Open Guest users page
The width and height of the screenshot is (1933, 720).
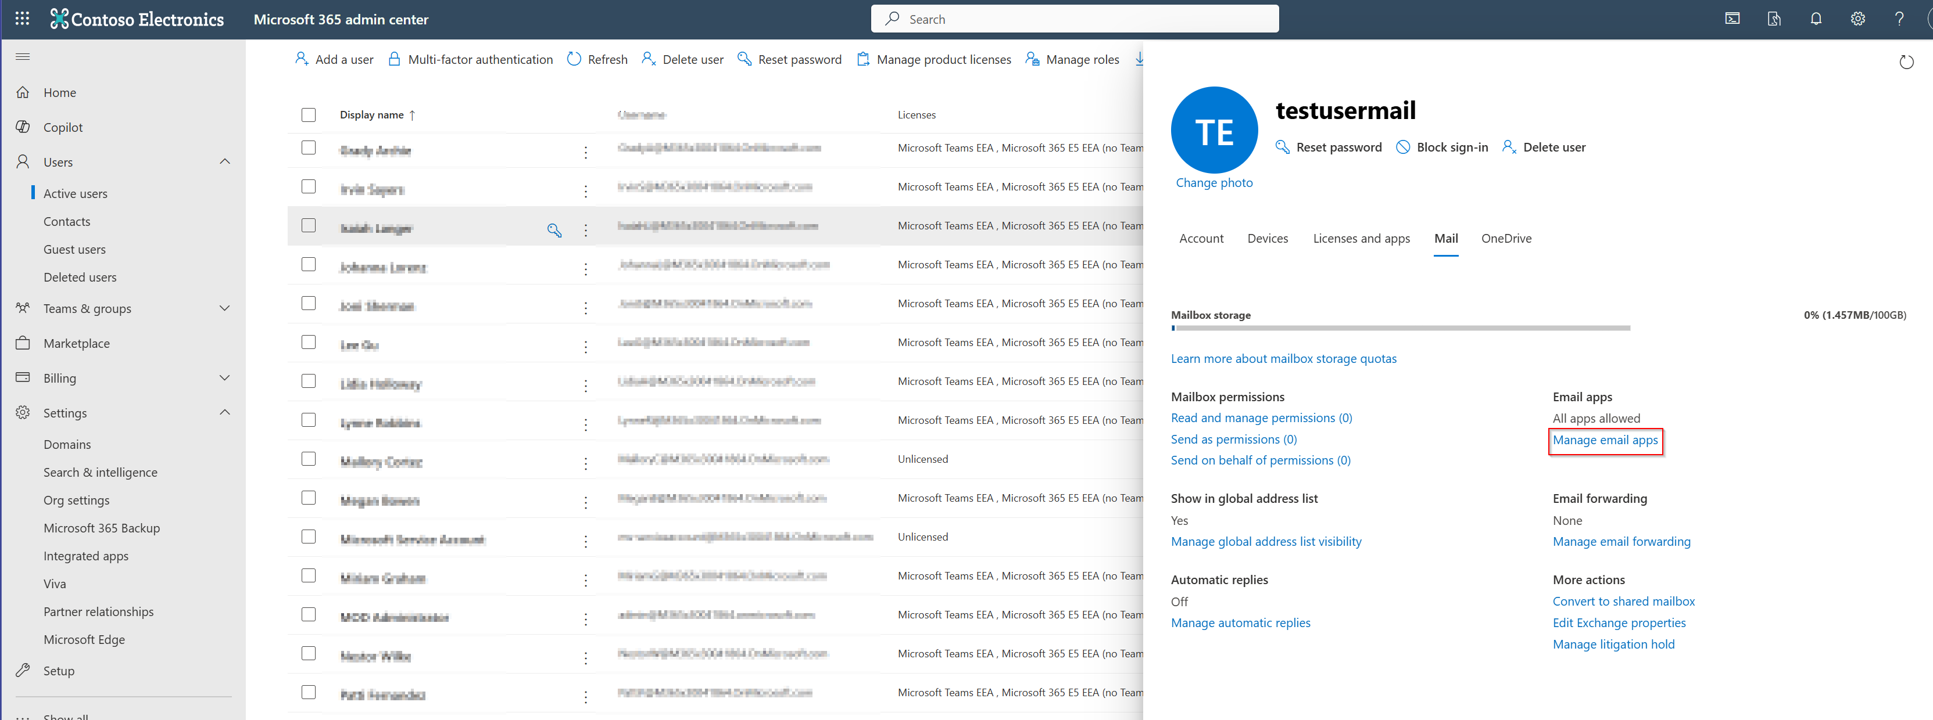click(x=74, y=249)
